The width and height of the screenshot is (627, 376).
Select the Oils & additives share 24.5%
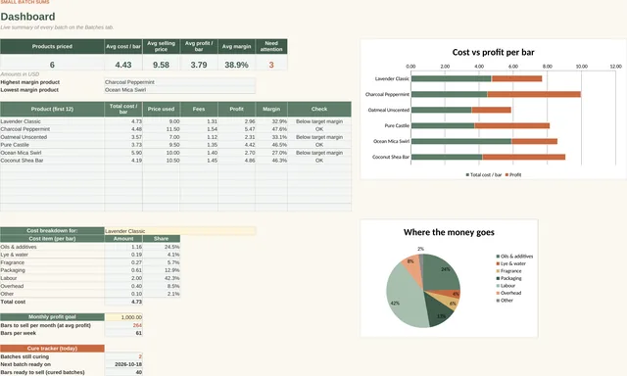point(161,247)
